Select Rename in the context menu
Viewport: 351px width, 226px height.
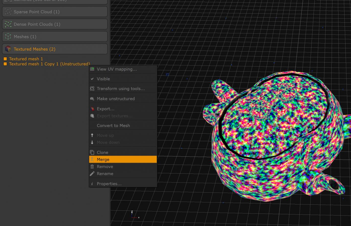(x=123, y=174)
